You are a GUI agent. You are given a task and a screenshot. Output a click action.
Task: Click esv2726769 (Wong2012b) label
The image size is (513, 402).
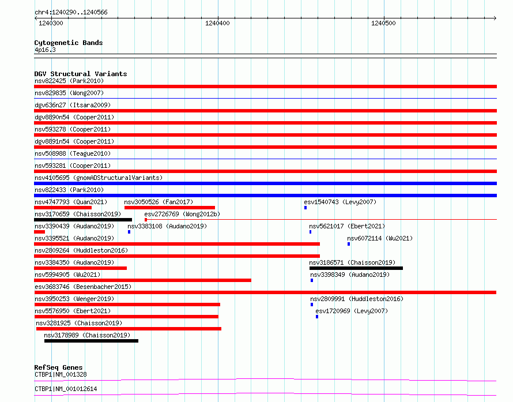(182, 214)
